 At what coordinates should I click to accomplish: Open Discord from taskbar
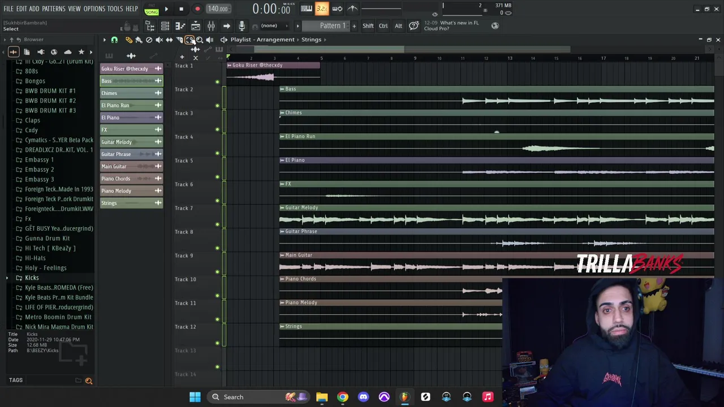[363, 397]
